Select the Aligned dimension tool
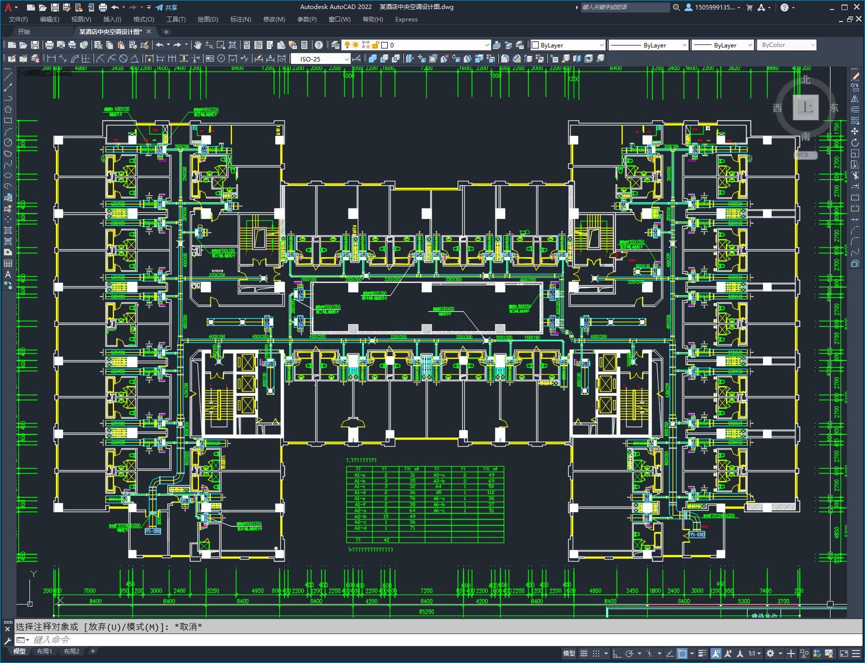865x663 pixels. pos(62,58)
